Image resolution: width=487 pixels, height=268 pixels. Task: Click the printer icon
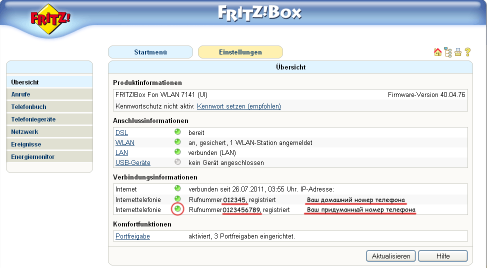(458, 52)
